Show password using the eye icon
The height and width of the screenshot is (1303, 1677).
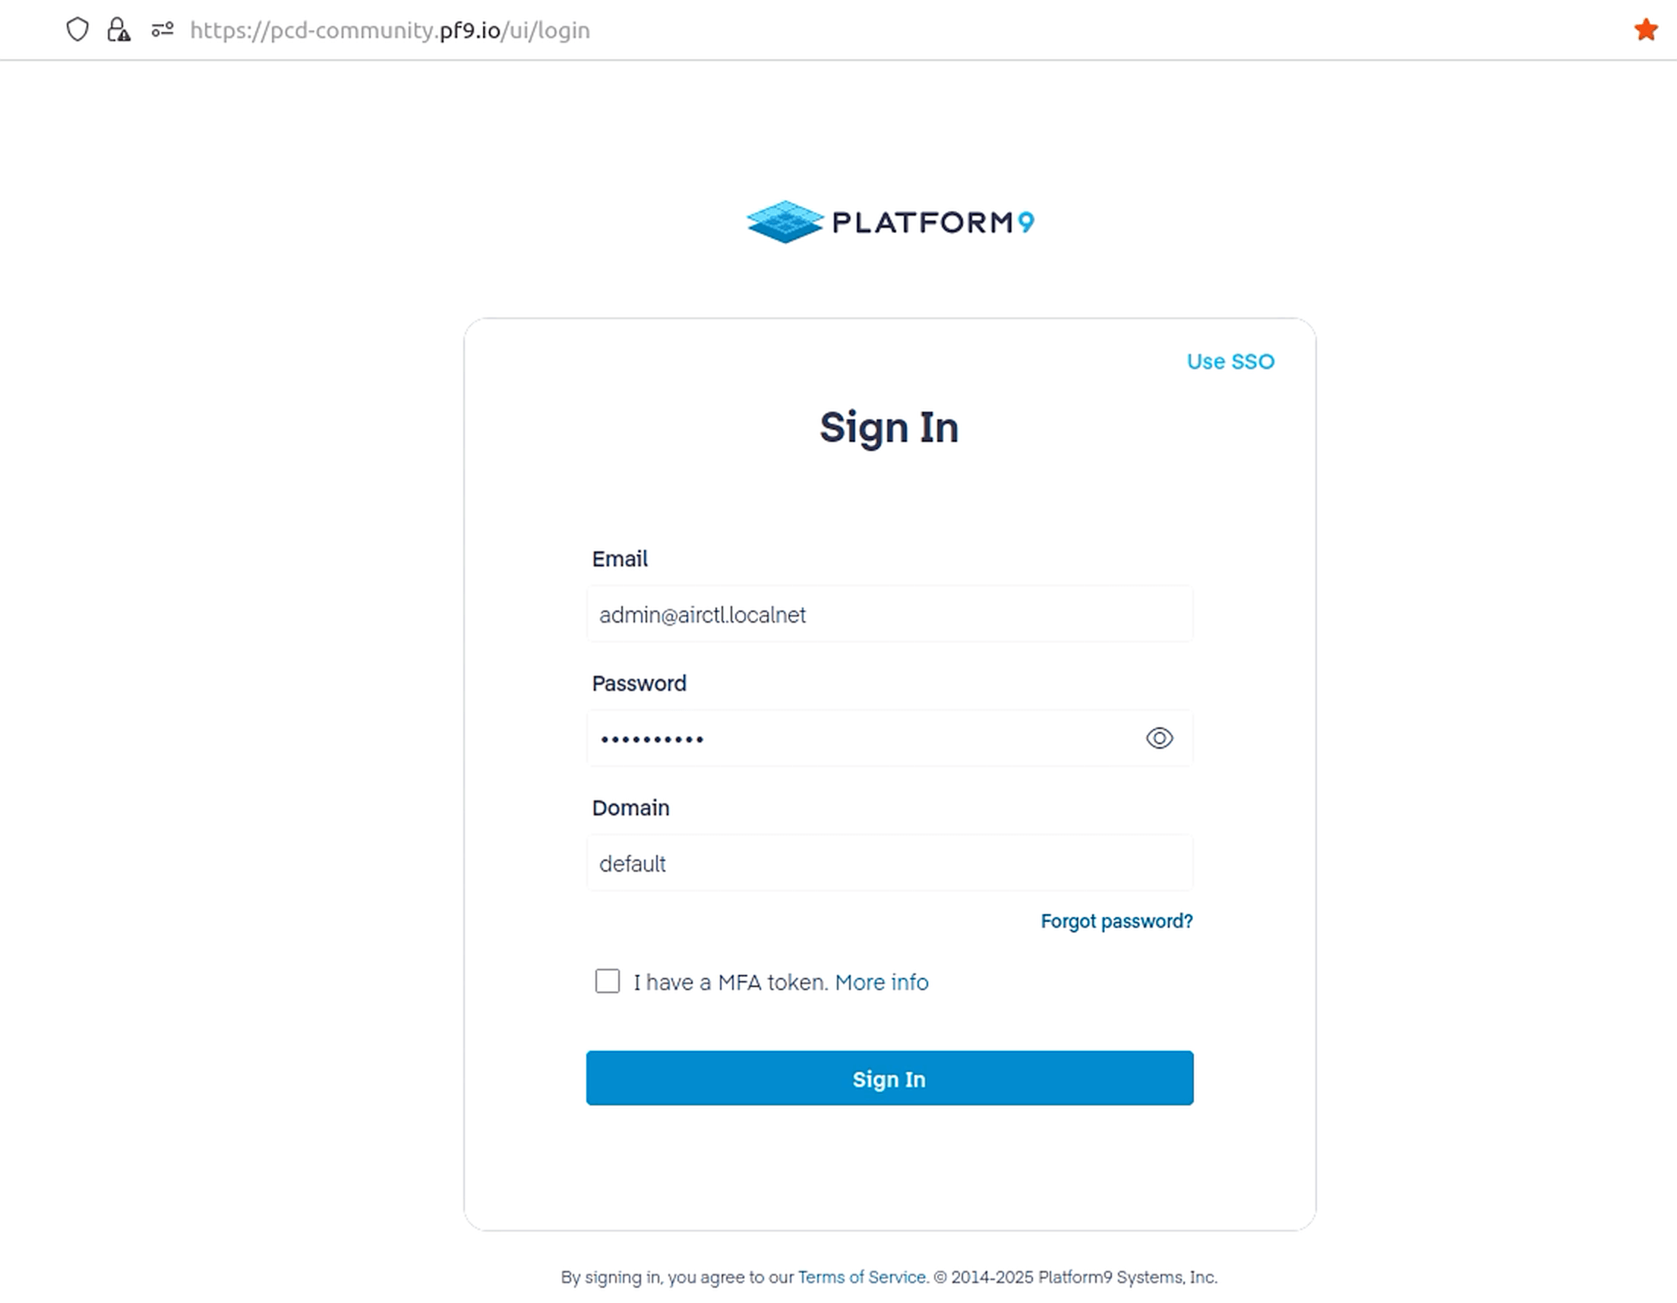[1159, 739]
